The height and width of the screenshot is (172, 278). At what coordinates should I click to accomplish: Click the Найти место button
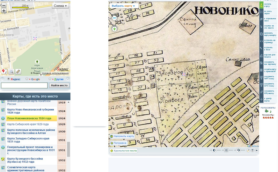59,85
